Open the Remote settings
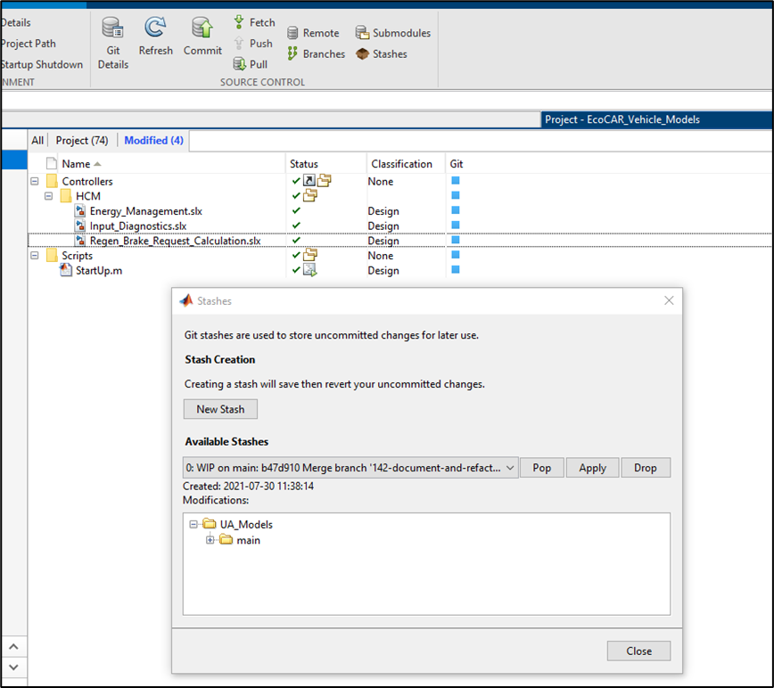 tap(313, 33)
